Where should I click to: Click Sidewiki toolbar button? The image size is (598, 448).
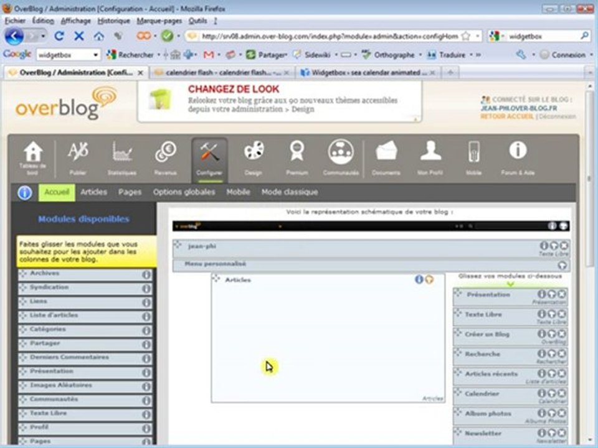[313, 55]
